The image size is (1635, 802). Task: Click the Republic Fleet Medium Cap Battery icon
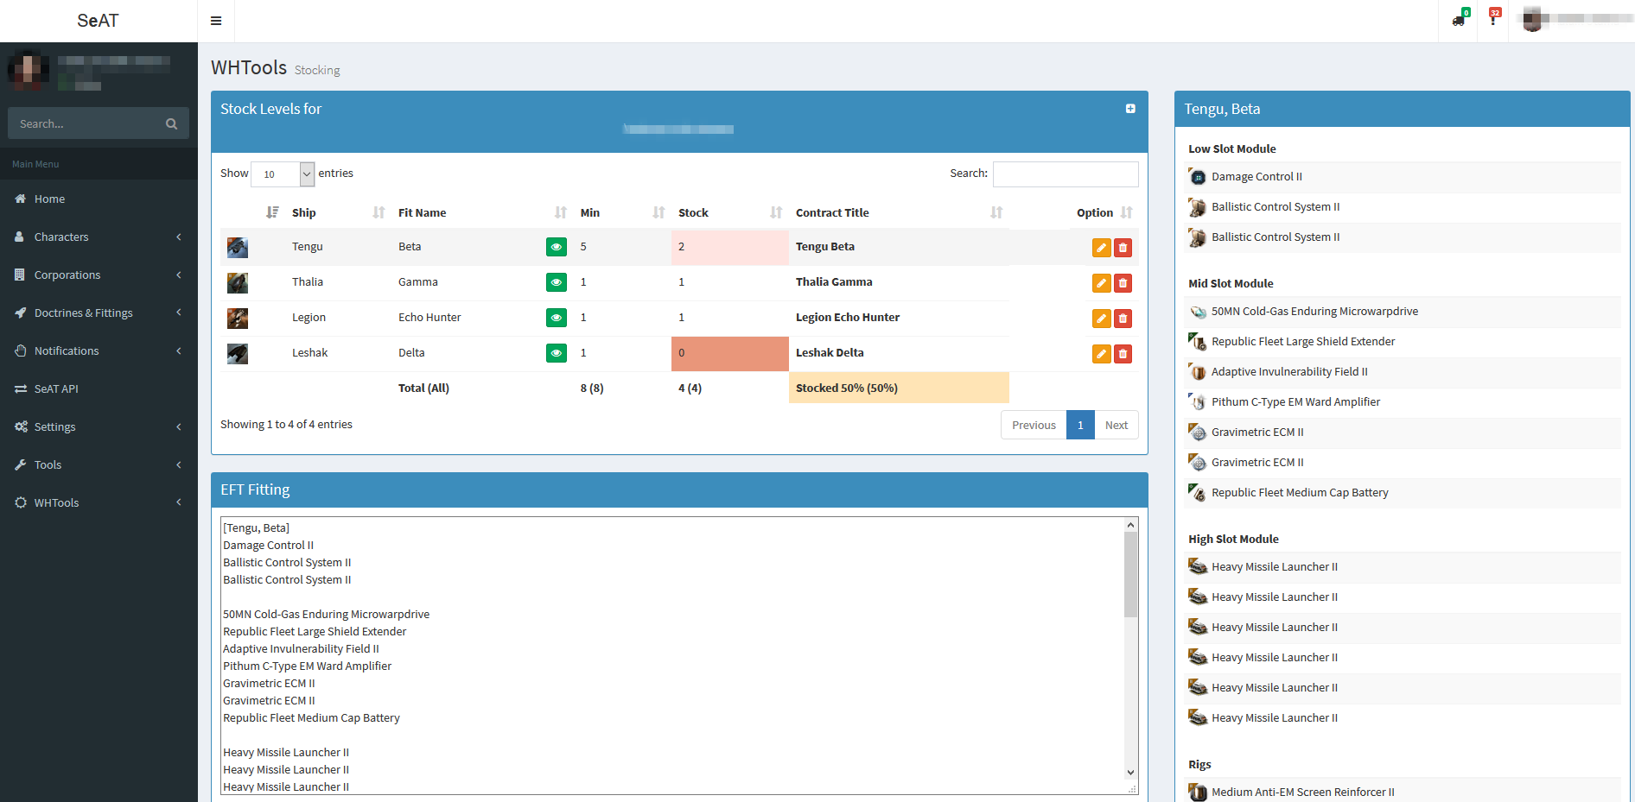pos(1198,493)
